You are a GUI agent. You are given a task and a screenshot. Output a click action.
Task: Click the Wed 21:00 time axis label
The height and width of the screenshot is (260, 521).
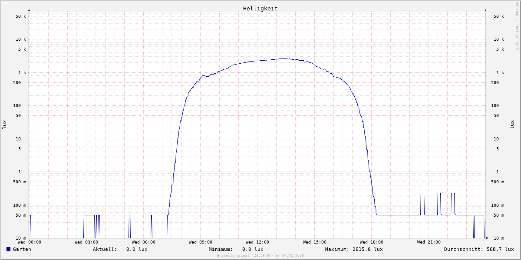[429, 242]
